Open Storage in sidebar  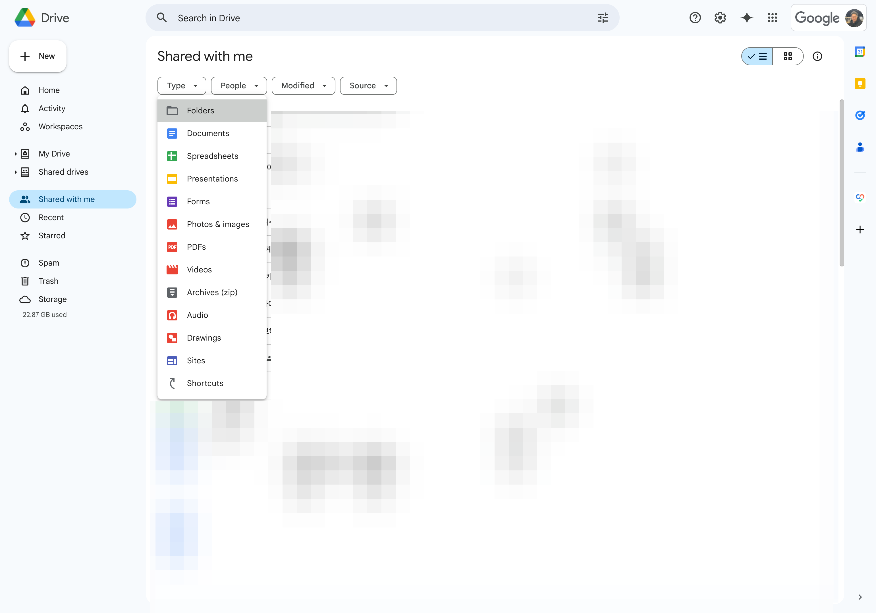72,299
